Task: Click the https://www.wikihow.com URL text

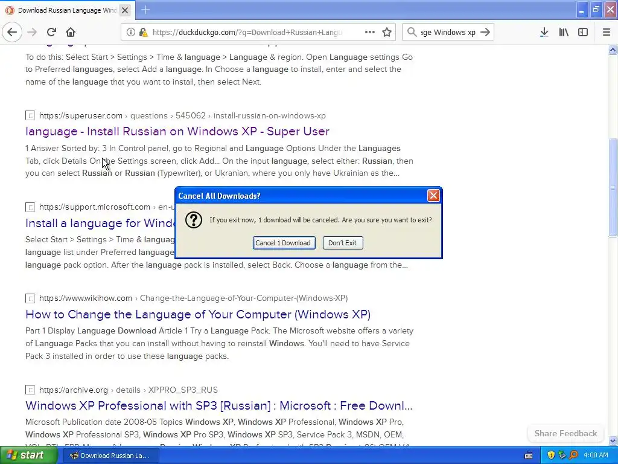Action: pos(86,298)
